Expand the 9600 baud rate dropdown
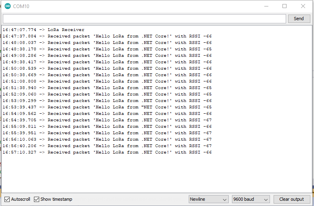The image size is (314, 206). (251, 199)
